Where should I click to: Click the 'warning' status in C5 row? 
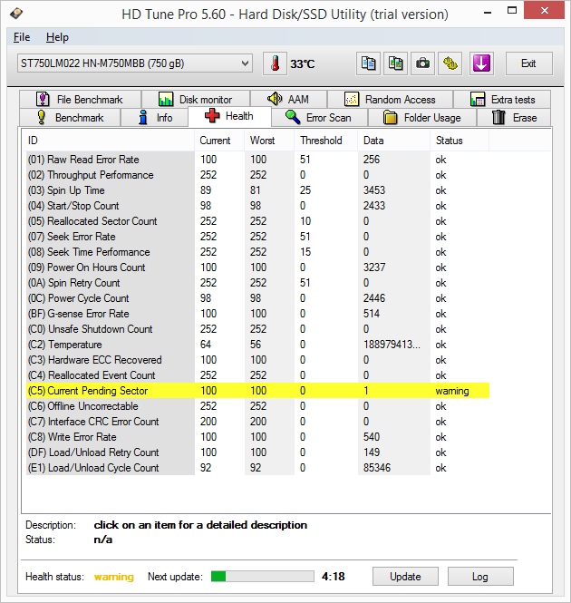coord(452,391)
